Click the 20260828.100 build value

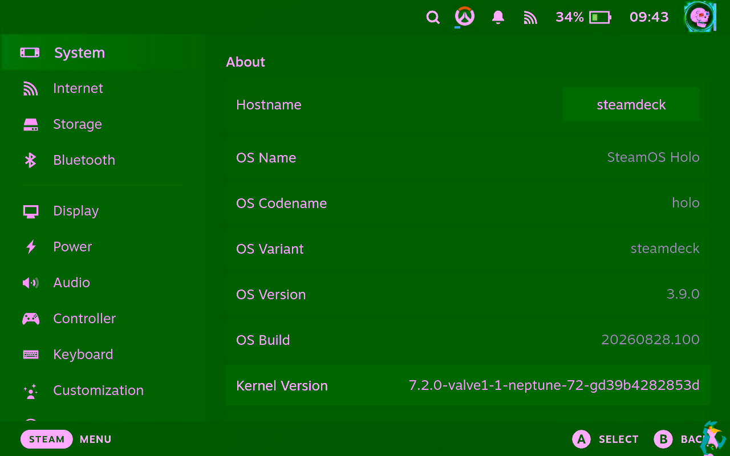650,340
